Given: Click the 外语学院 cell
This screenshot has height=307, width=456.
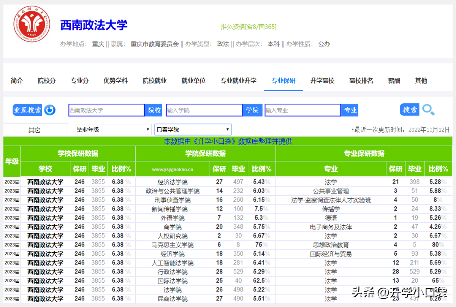Looking at the screenshot, I should point(173,218).
